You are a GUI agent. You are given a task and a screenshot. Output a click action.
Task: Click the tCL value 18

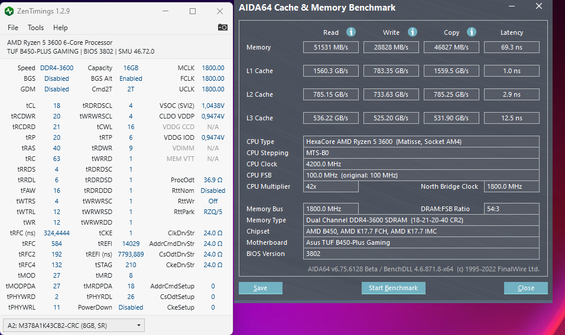[57, 106]
